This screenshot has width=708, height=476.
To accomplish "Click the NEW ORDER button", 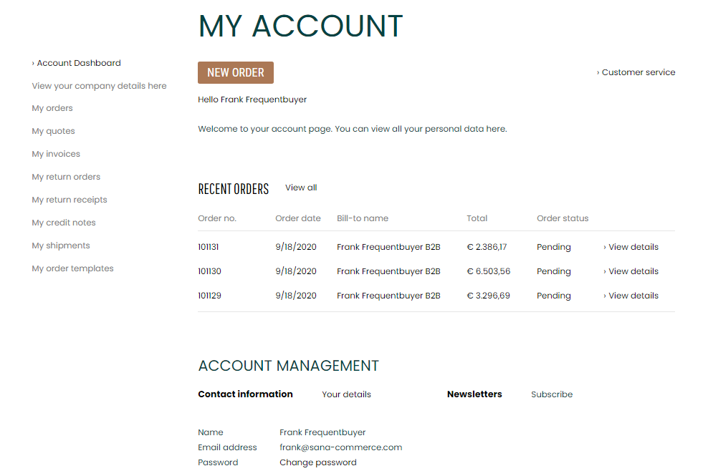I will [236, 72].
